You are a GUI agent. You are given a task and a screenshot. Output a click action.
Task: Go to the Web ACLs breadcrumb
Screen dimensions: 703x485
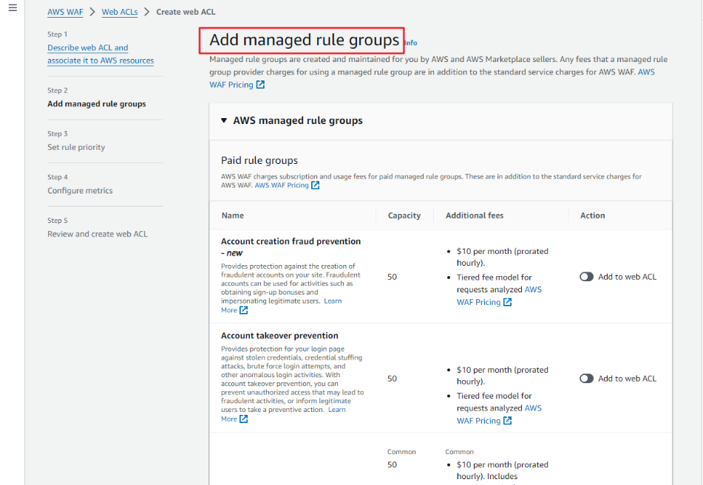[x=119, y=12]
